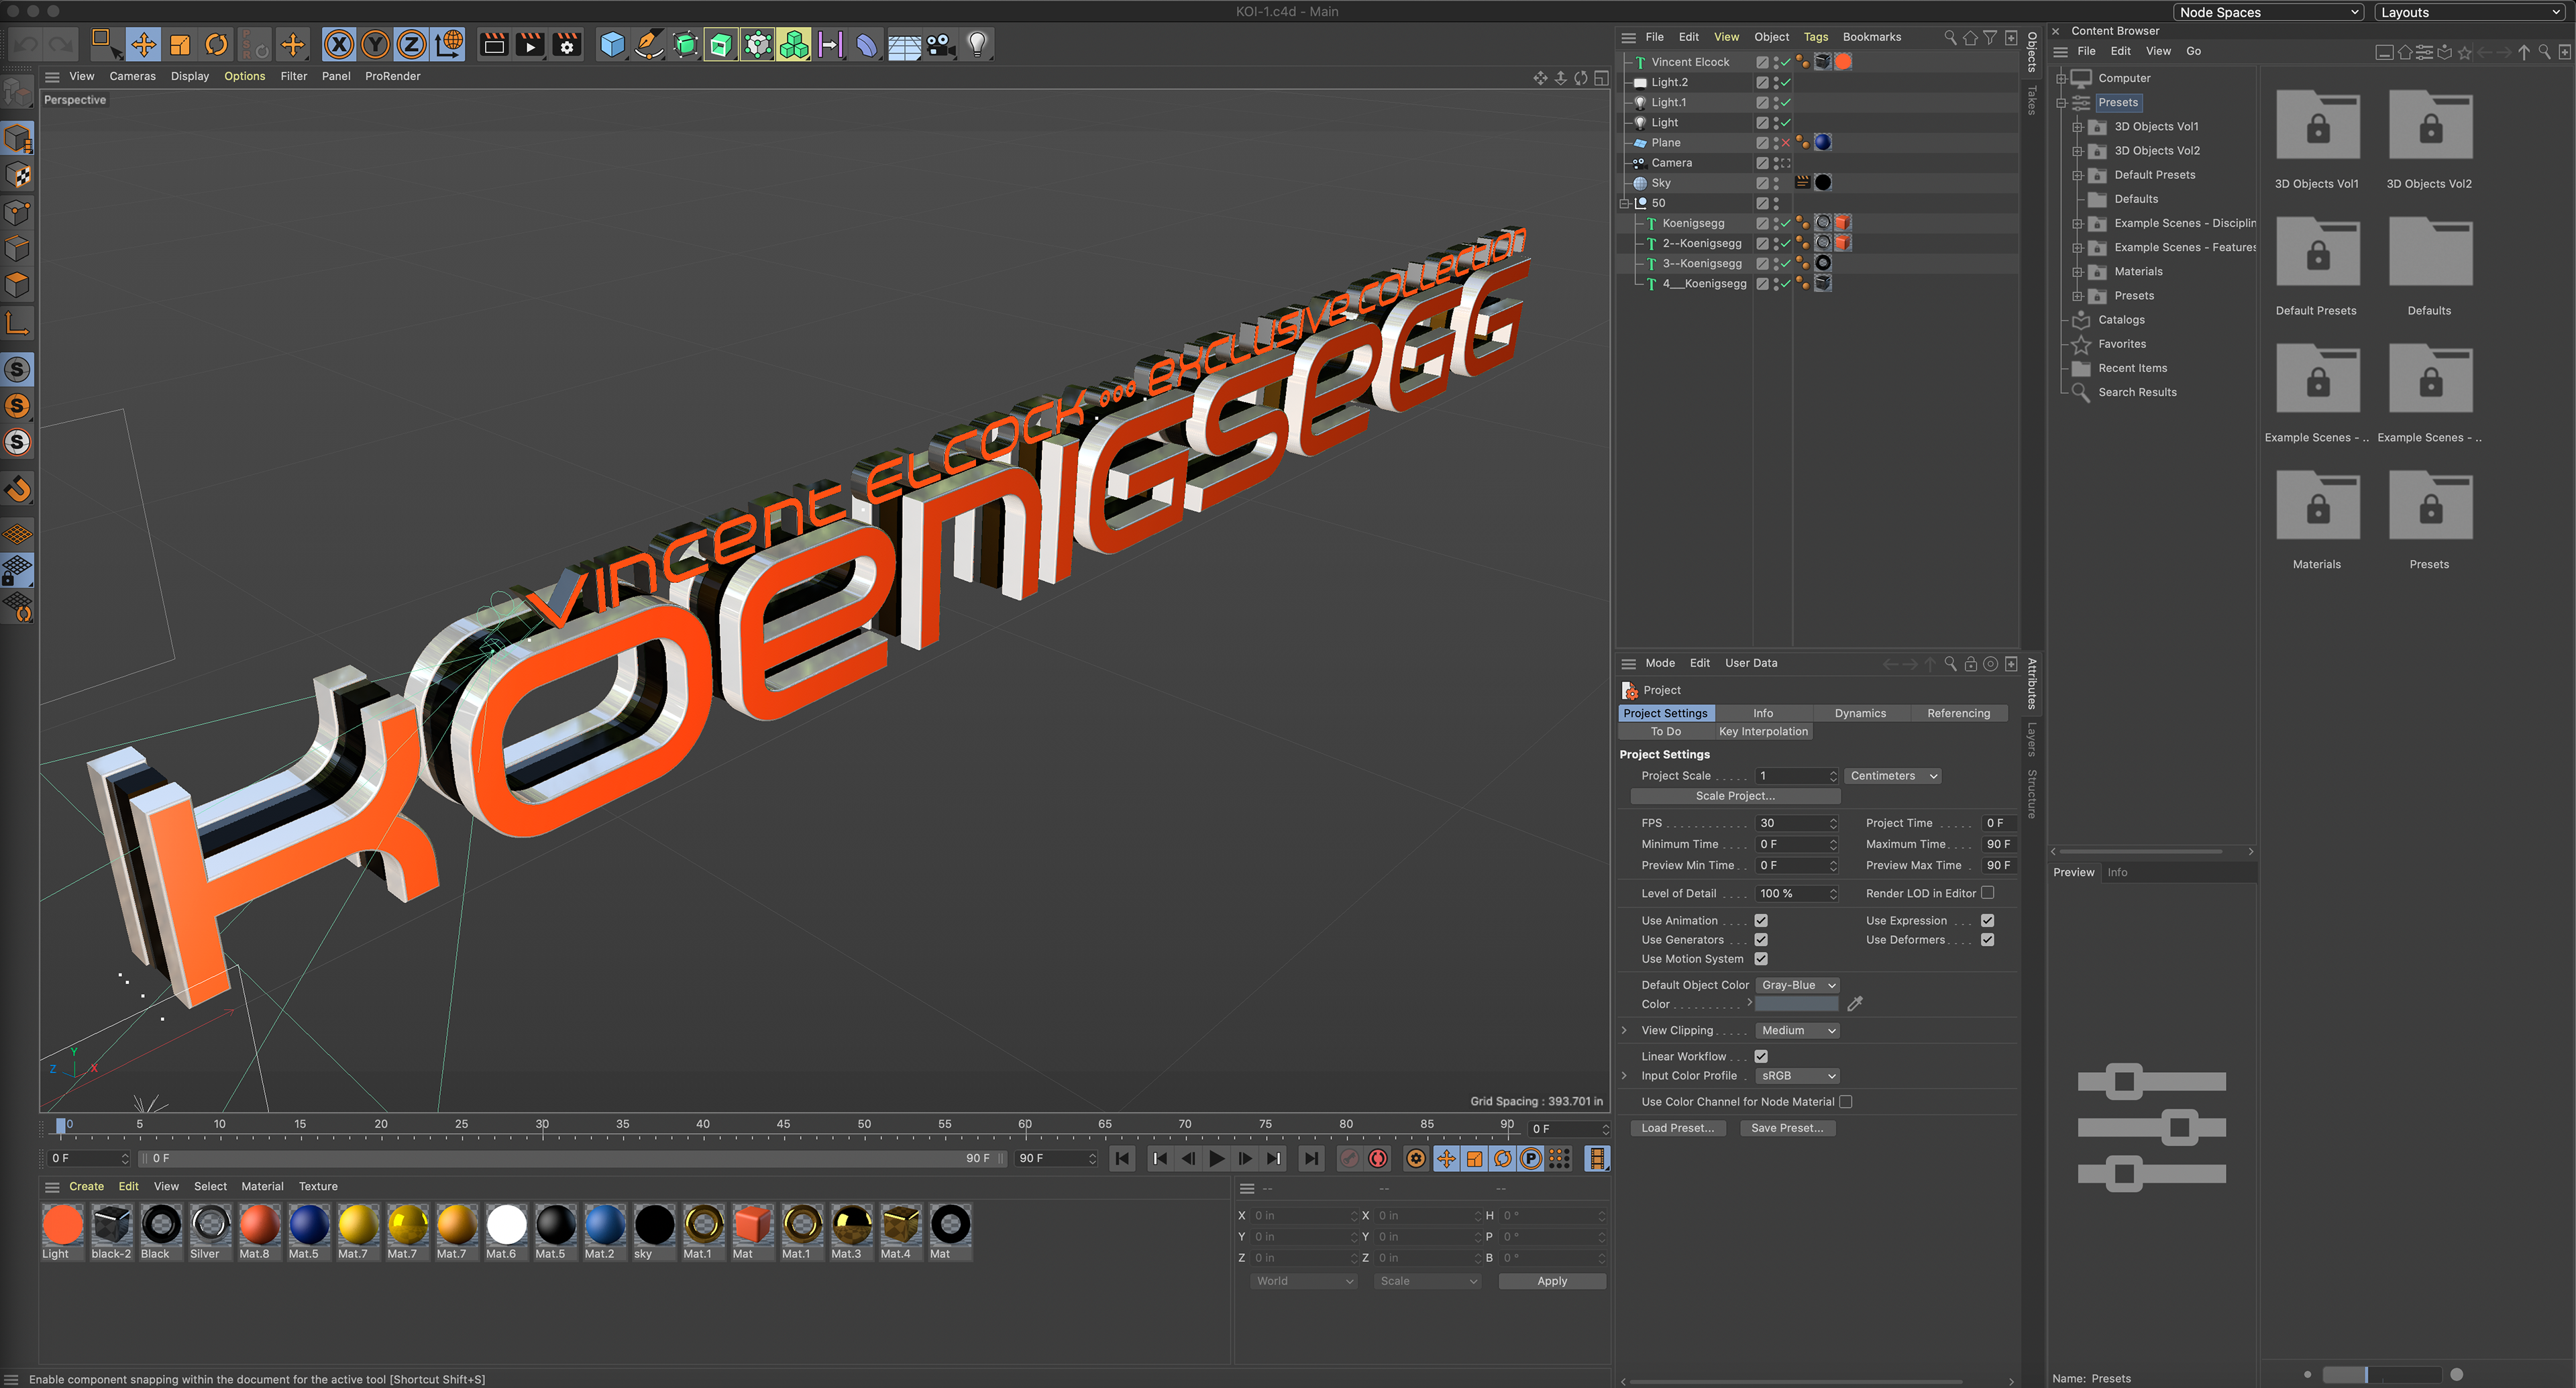Open the Key Interpolation tab

[x=1763, y=731]
